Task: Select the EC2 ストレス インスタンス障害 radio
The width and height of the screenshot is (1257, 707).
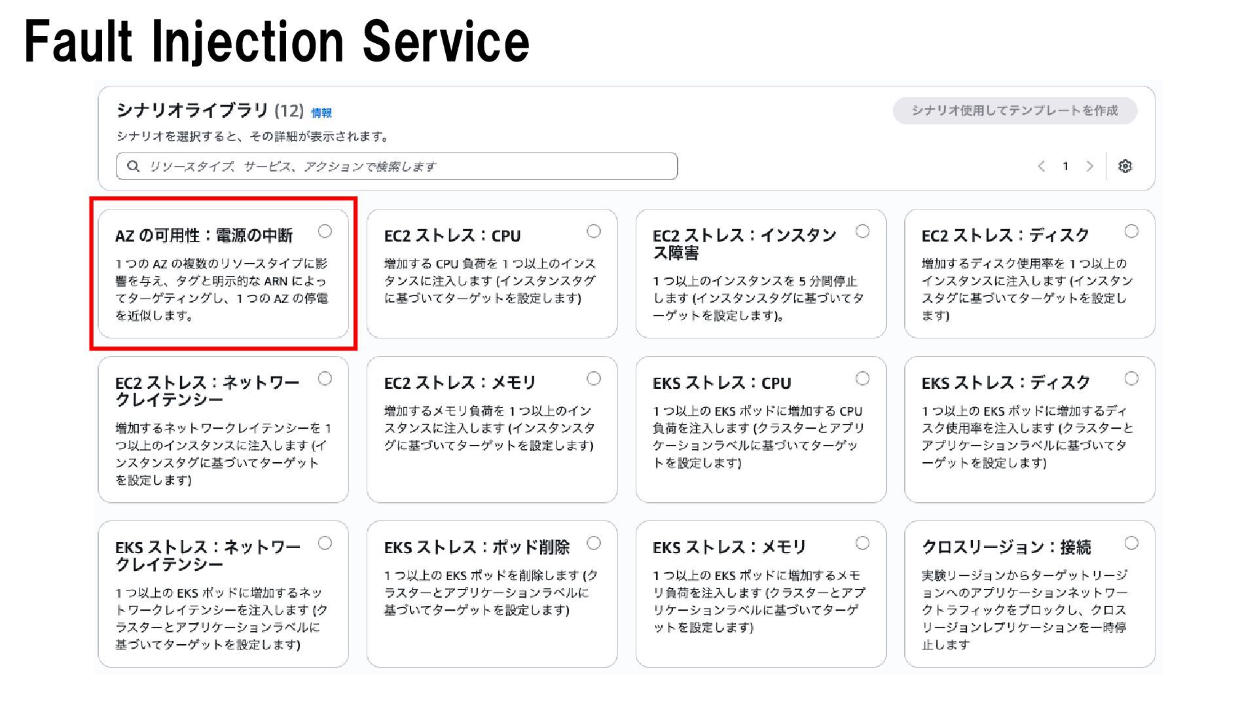Action: pos(863,231)
